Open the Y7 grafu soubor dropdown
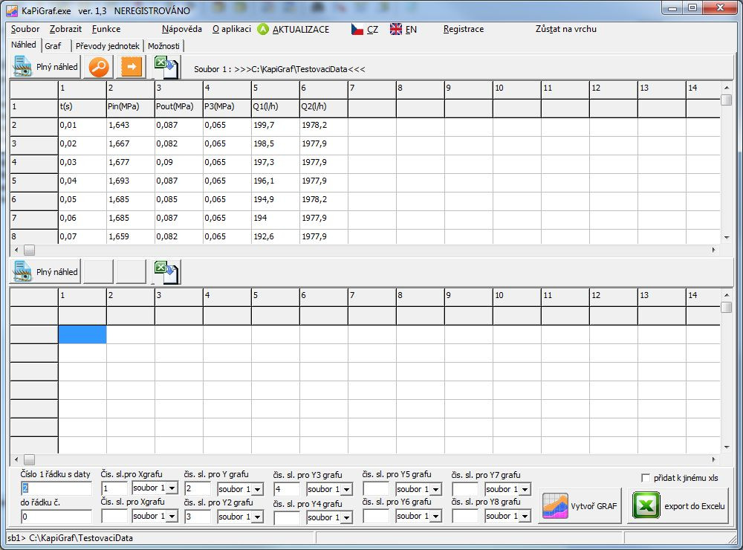 pyautogui.click(x=525, y=489)
